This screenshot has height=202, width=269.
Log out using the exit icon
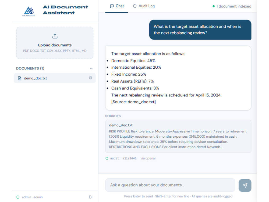tap(91, 197)
